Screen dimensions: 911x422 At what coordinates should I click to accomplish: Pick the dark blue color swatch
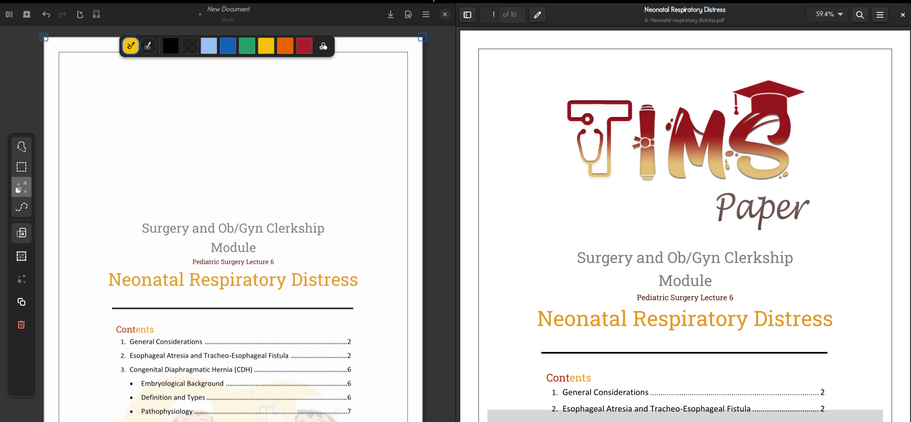coord(228,46)
